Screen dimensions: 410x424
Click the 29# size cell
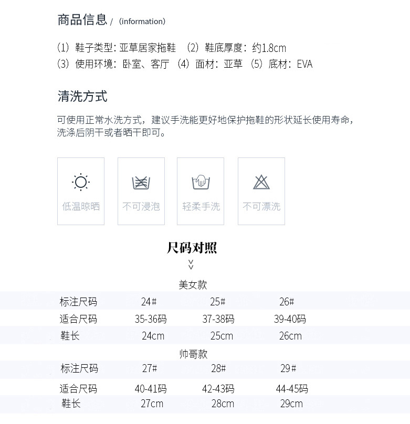click(x=288, y=368)
